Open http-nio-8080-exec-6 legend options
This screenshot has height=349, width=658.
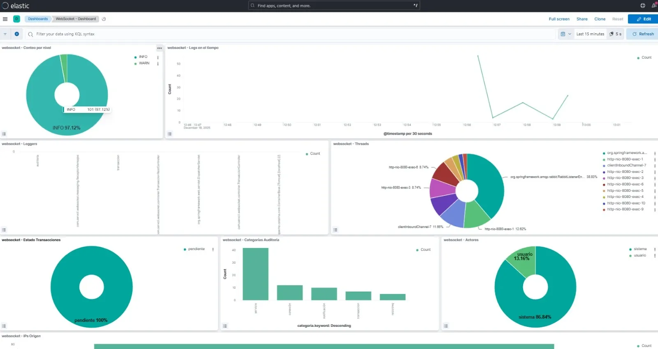point(655,184)
